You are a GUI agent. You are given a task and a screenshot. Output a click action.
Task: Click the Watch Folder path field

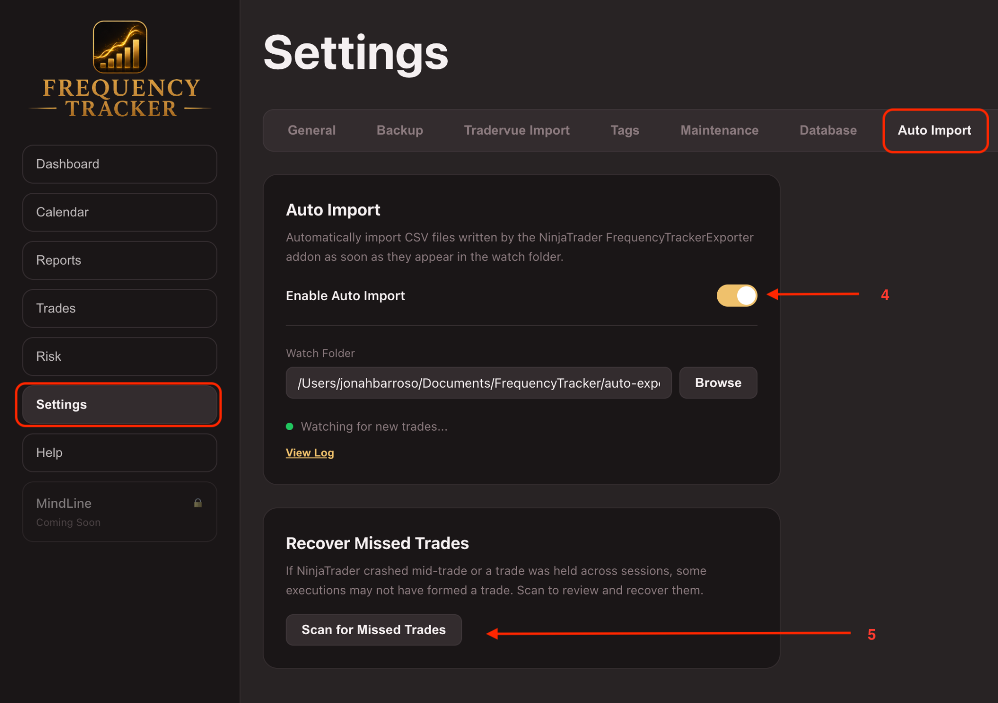[x=478, y=383]
